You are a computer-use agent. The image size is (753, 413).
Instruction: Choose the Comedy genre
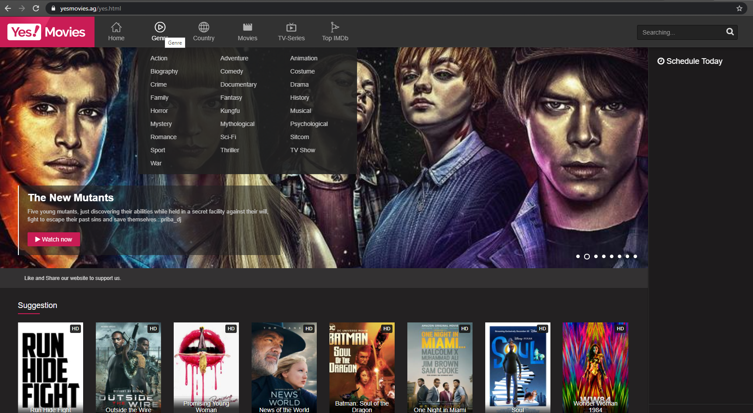point(231,71)
